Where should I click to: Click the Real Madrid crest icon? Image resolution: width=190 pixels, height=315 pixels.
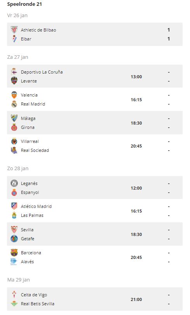[x=14, y=104]
